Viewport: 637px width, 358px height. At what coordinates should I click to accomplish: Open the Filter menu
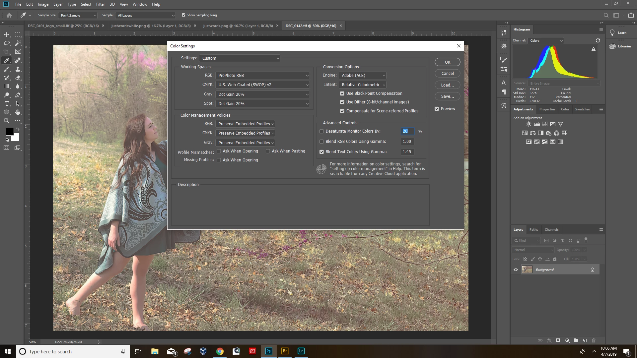tap(100, 4)
